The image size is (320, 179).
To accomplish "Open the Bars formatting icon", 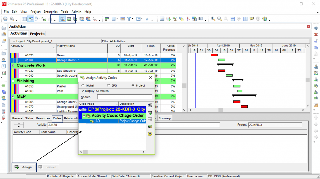I will tap(107, 19).
